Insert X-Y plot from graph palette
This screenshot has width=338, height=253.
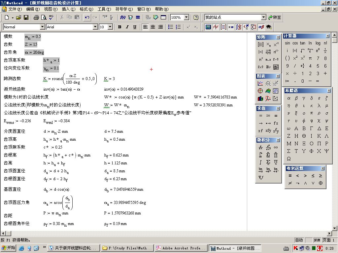click(260, 83)
